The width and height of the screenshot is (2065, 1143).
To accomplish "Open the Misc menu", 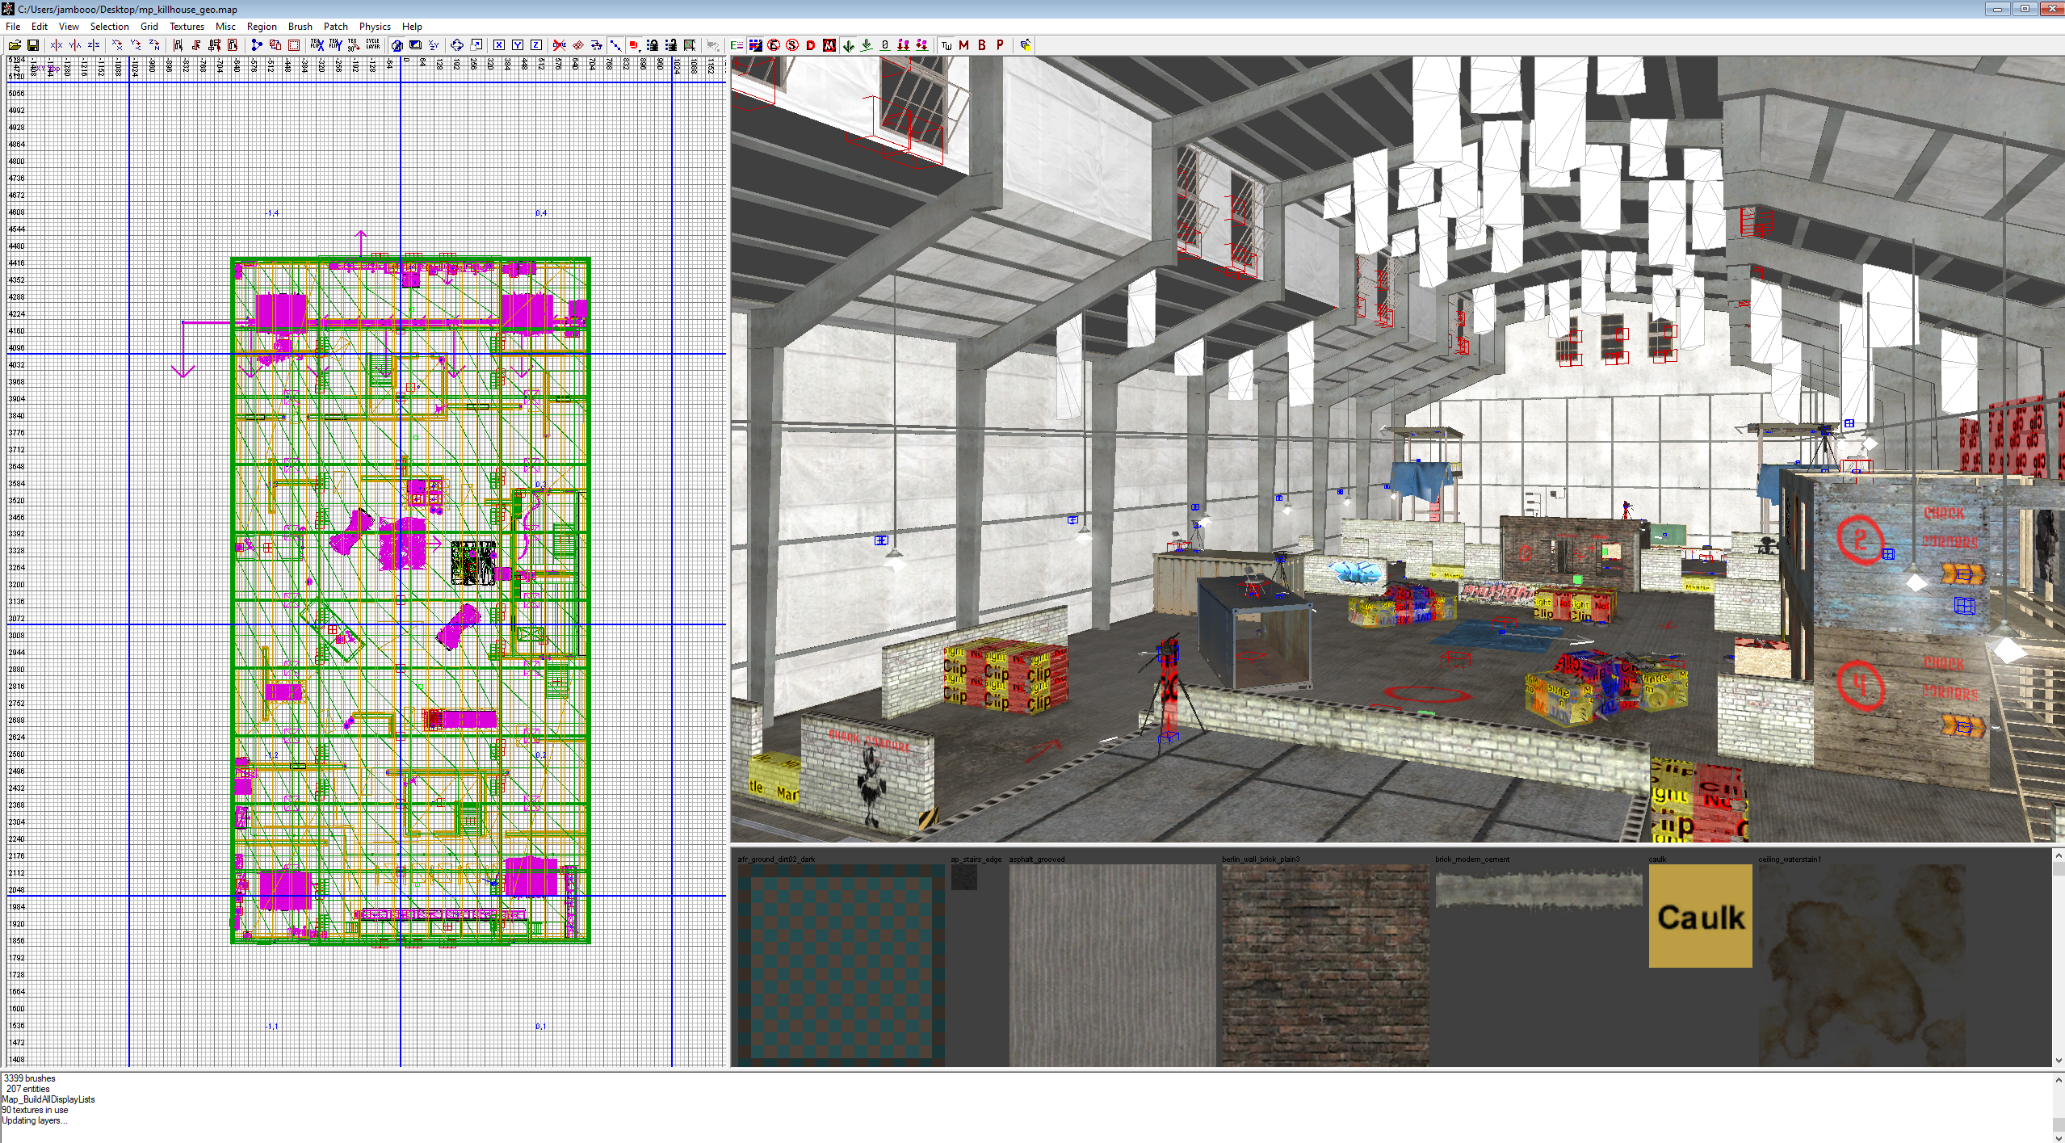I will point(225,27).
